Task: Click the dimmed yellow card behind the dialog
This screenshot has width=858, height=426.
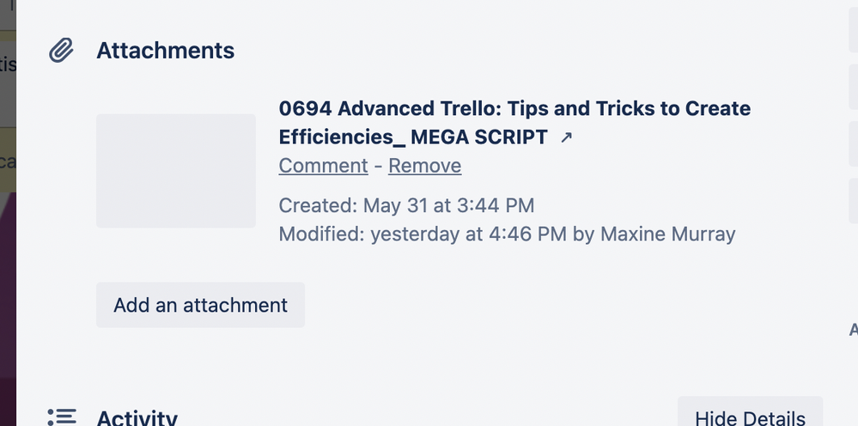Action: [x=8, y=161]
